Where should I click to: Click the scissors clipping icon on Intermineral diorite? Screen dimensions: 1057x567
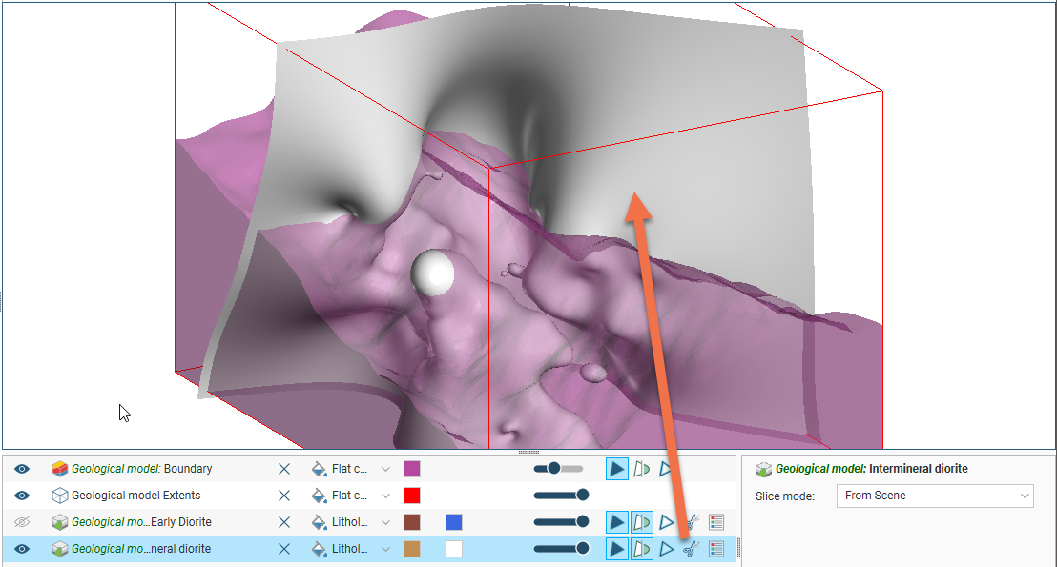tap(692, 549)
